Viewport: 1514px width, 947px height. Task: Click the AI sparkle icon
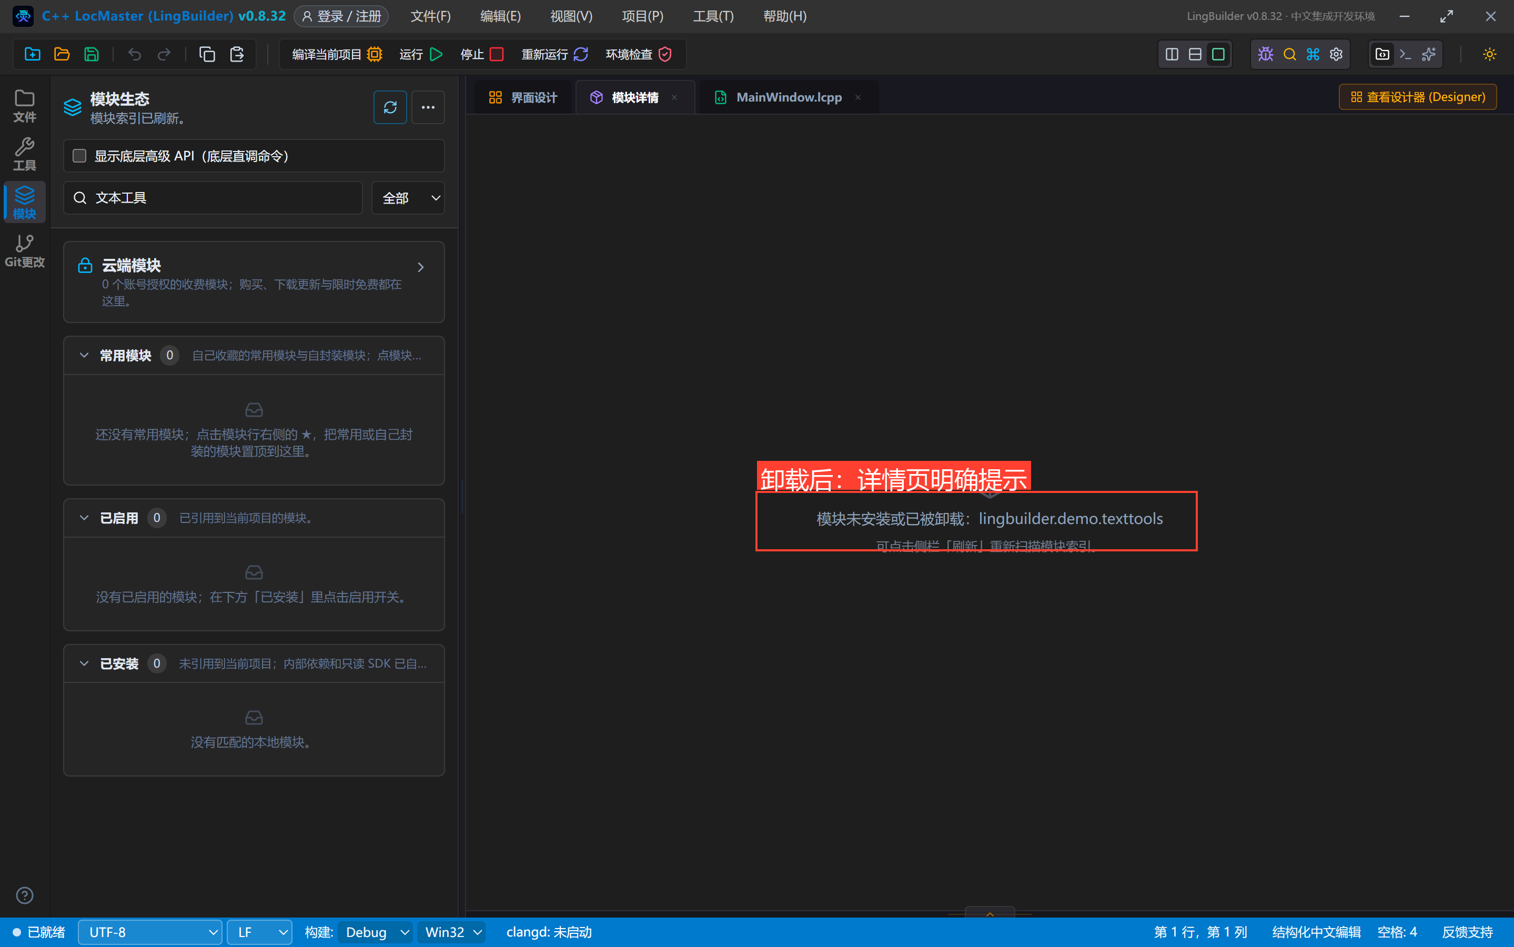coord(1429,55)
